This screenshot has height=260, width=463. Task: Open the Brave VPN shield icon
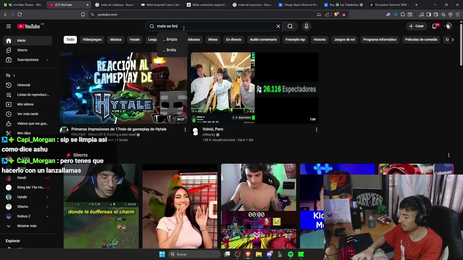tap(450, 14)
